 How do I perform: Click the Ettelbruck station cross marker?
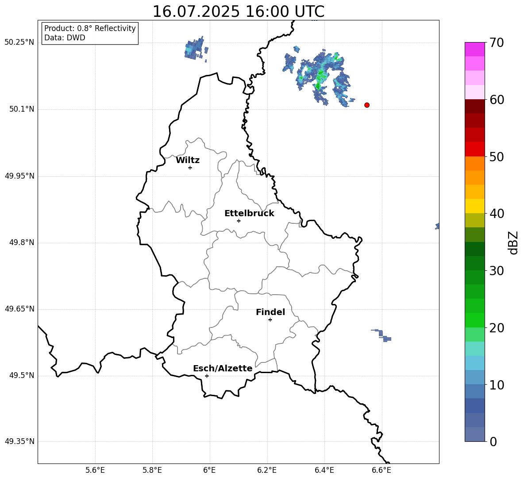pos(239,221)
